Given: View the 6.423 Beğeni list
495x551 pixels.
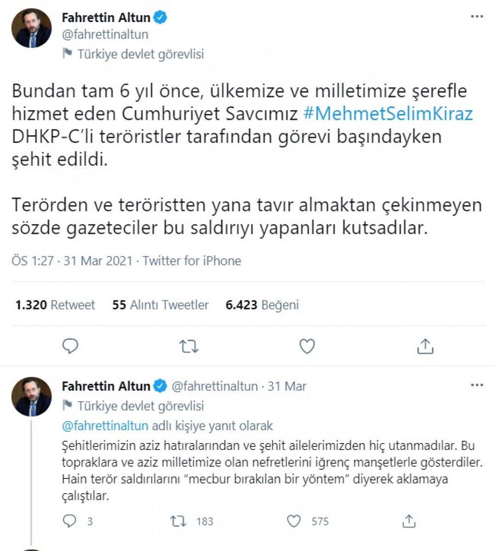Looking at the screenshot, I should click(262, 304).
